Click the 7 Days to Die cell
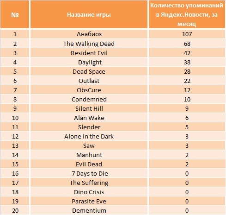 coord(89,173)
